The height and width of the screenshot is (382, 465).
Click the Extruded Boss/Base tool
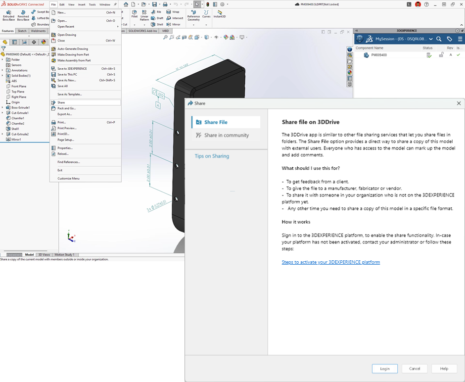(x=8, y=14)
